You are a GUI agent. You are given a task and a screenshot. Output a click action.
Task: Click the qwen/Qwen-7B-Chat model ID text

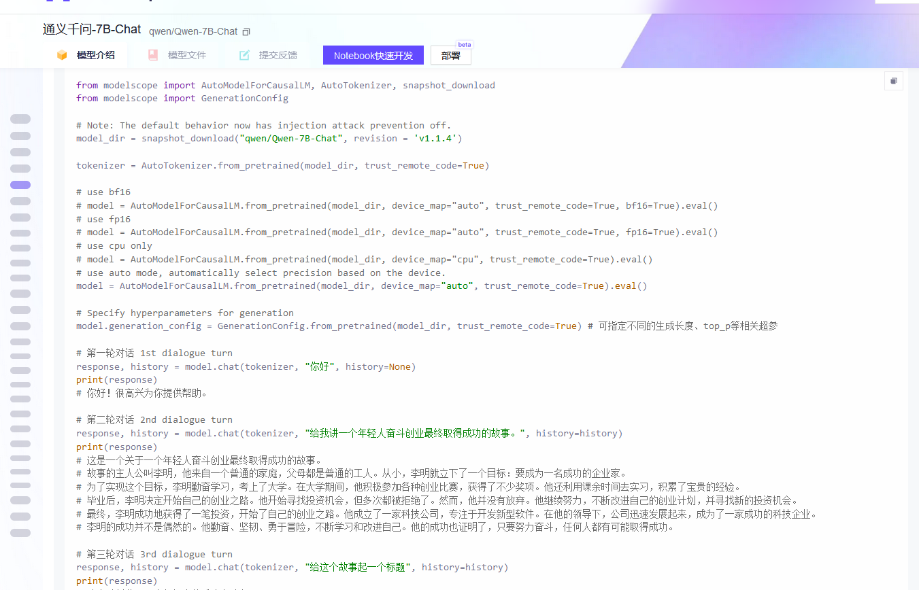pyautogui.click(x=193, y=32)
